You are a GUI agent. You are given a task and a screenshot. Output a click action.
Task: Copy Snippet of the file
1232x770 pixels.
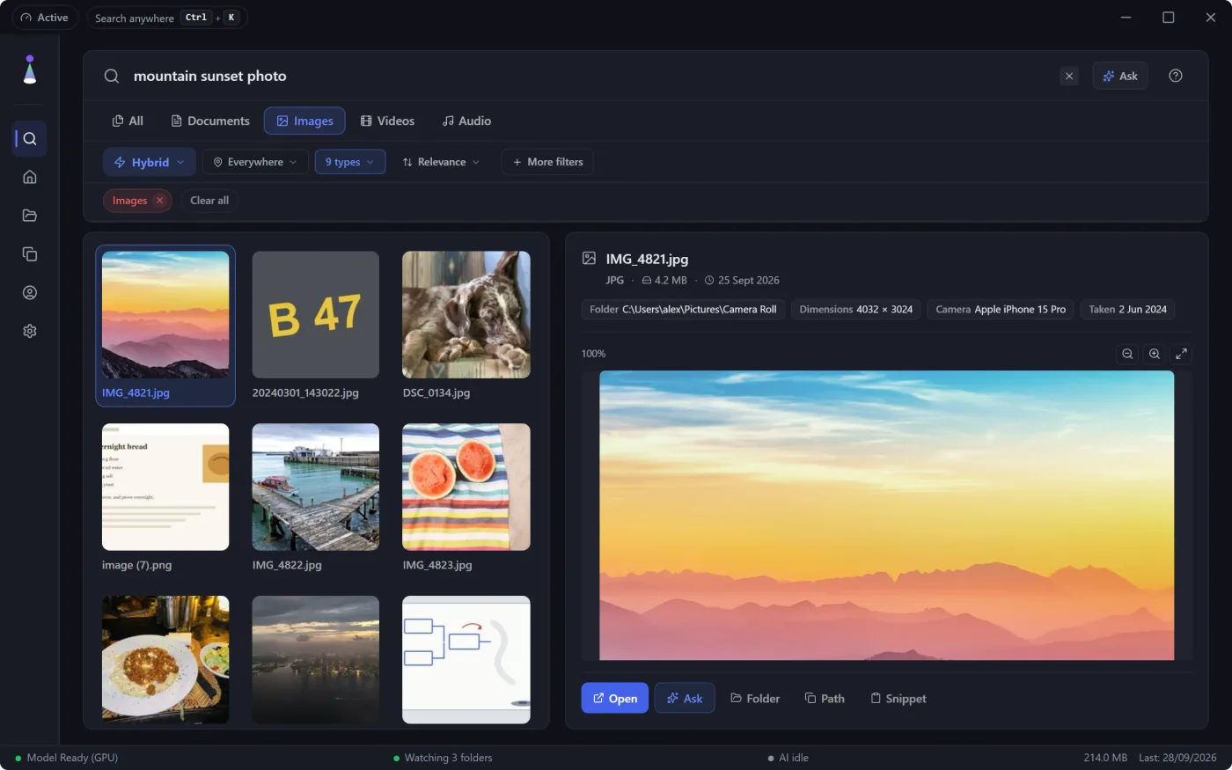[898, 698]
